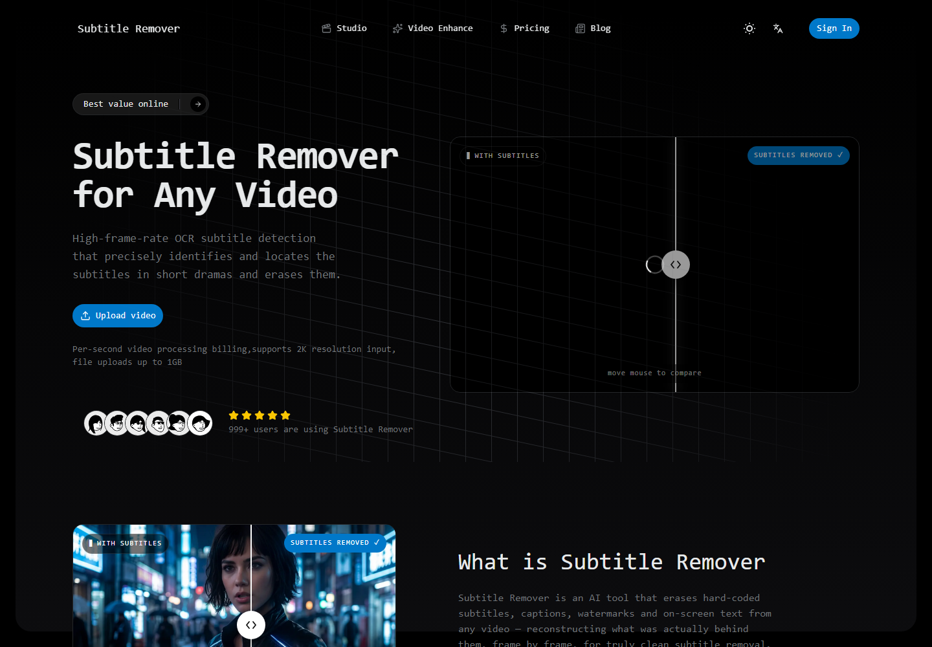
Task: Click the five-star rating
Action: [260, 415]
